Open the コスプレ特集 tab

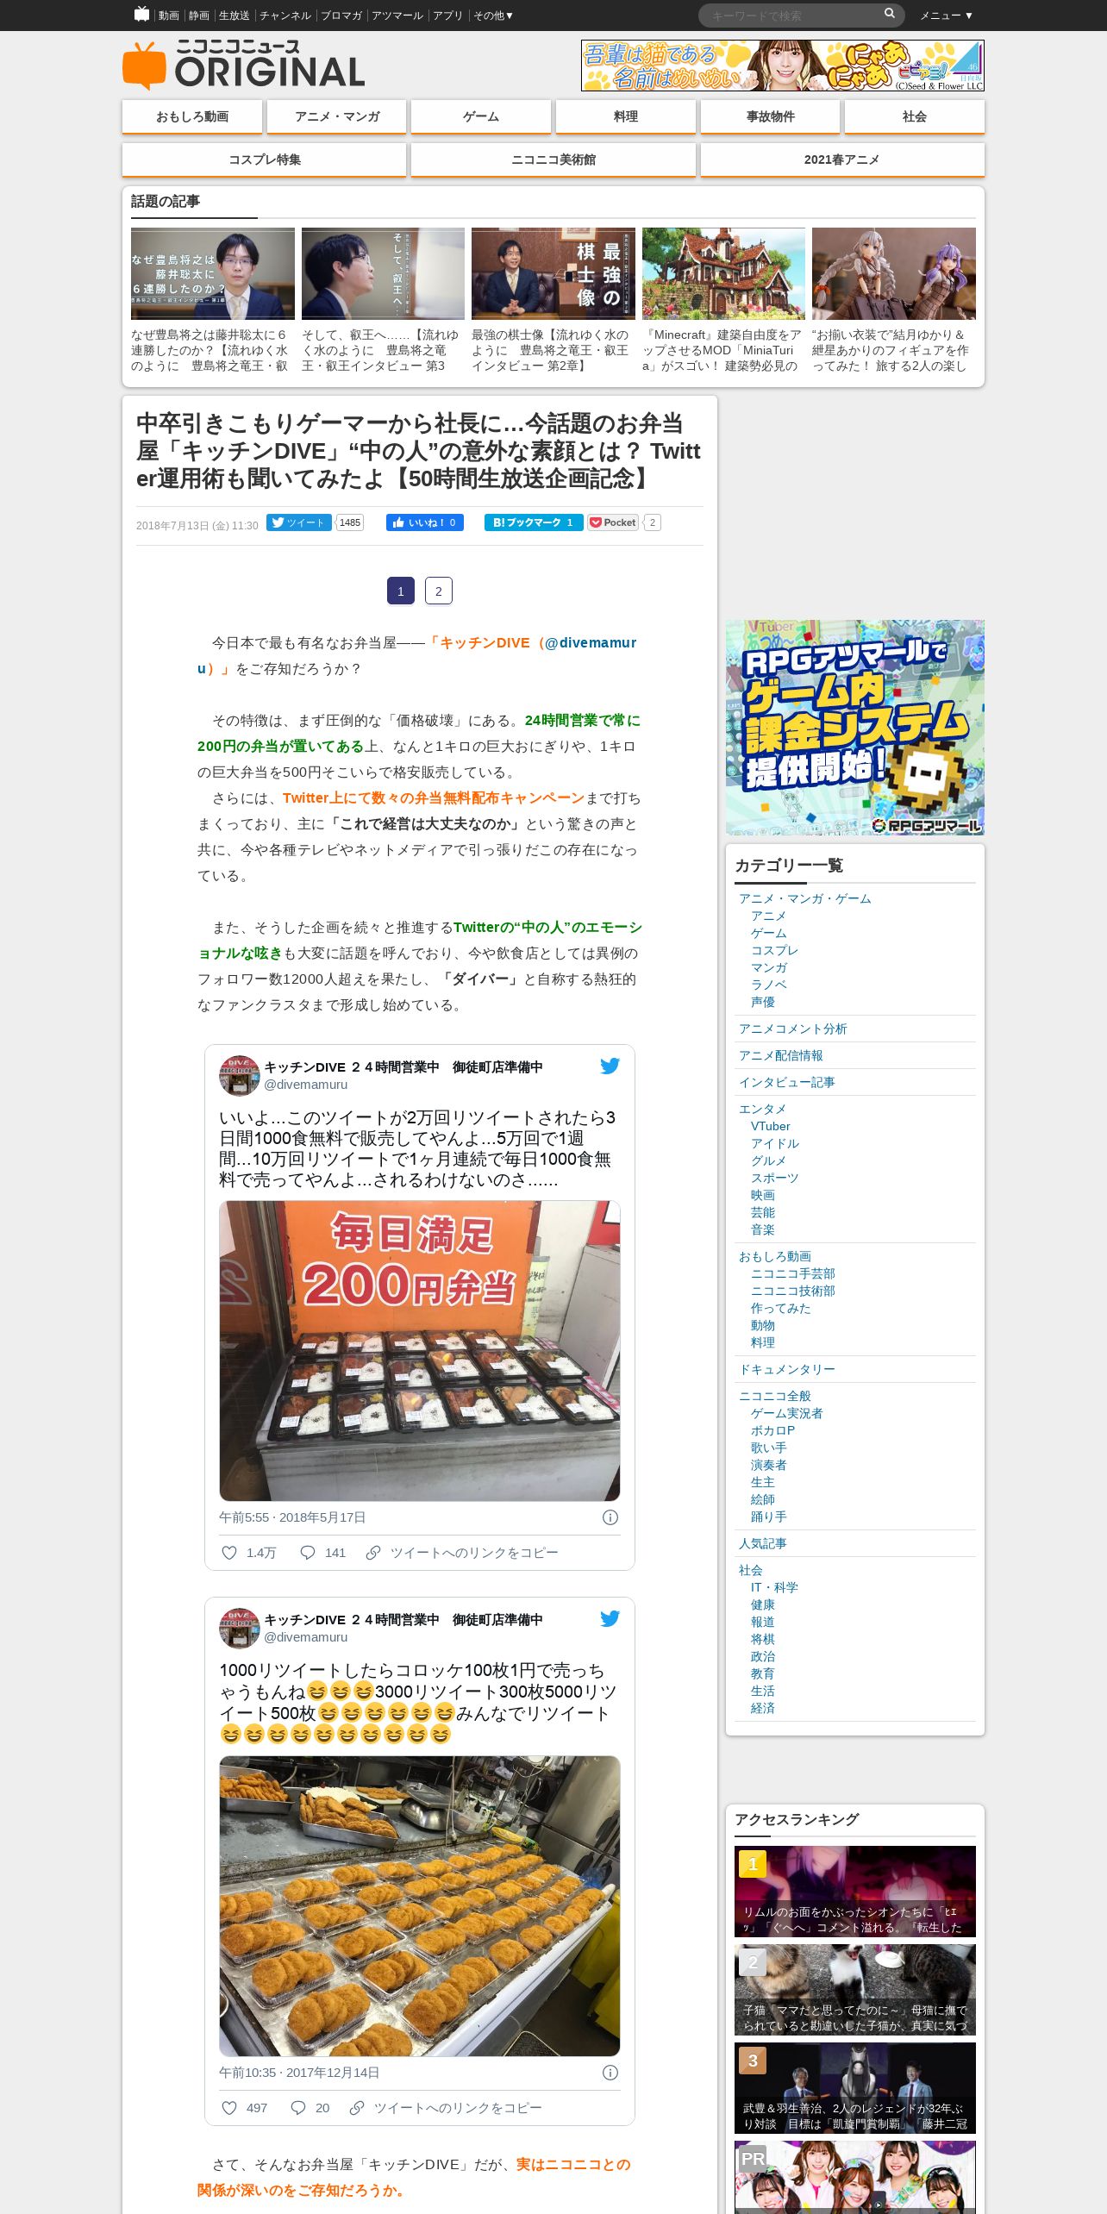coord(265,159)
